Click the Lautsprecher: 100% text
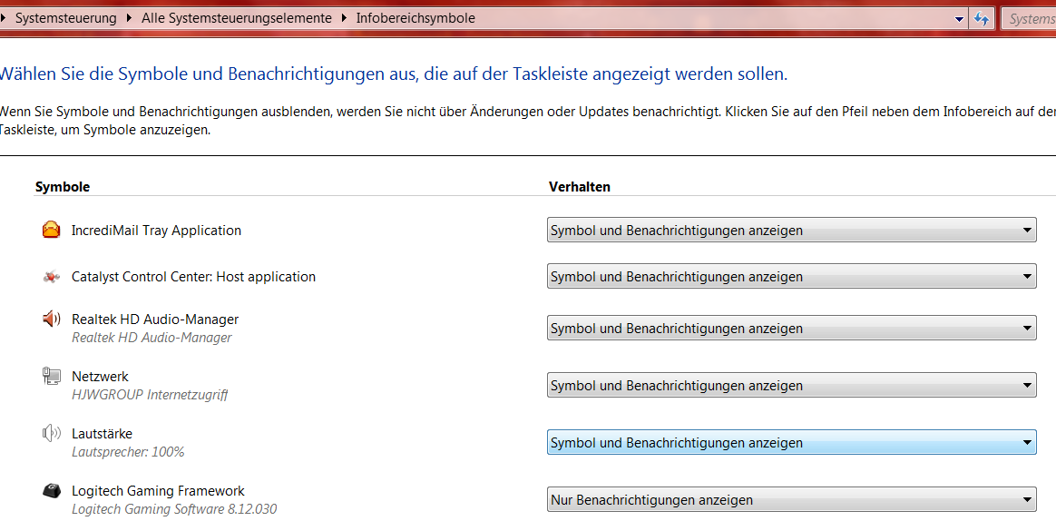This screenshot has height=521, width=1056. coord(128,452)
